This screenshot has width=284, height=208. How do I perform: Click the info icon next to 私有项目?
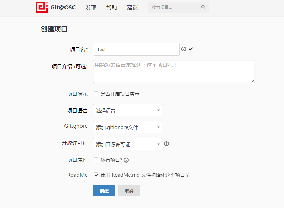coord(126,160)
